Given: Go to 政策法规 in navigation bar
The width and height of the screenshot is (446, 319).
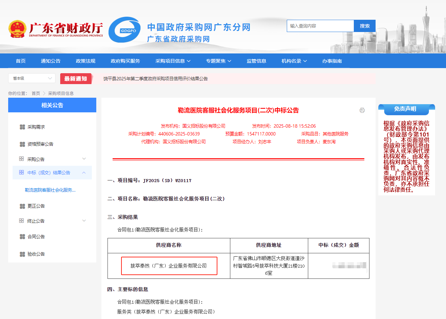Looking at the screenshot, I should click(x=85, y=61).
